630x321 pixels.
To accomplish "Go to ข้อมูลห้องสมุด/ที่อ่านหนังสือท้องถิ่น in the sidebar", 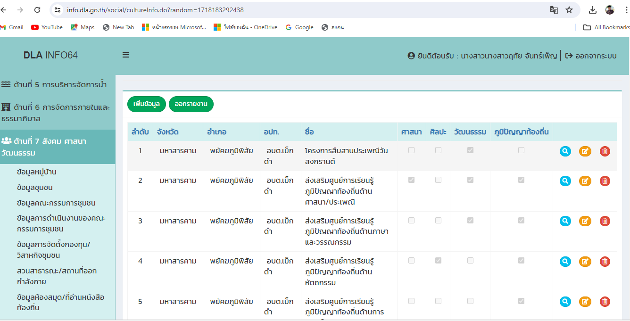I will (x=60, y=303).
